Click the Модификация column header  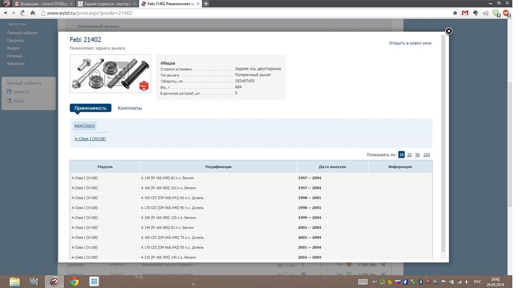point(218,167)
